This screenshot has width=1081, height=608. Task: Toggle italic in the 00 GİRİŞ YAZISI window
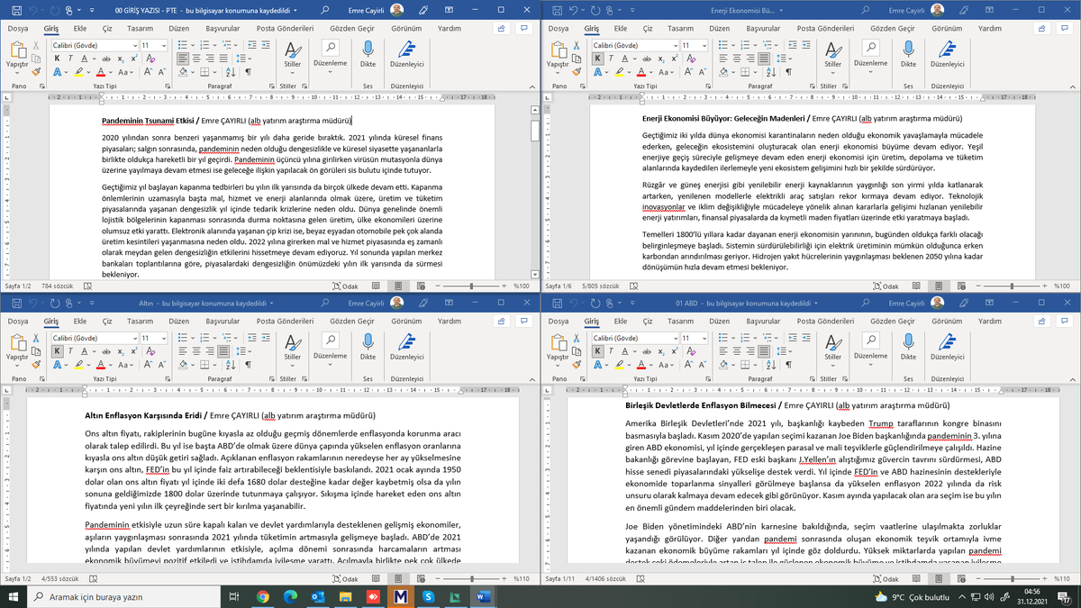tap(70, 59)
